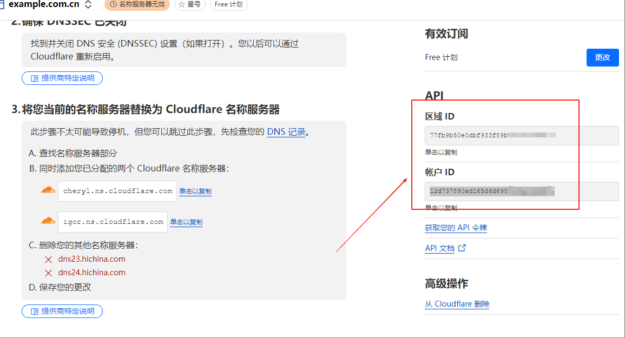Image resolution: width=625 pixels, height=338 pixels.
Task: Select 从 Cloudflare 删除 under 高级操作
Action: coord(457,304)
